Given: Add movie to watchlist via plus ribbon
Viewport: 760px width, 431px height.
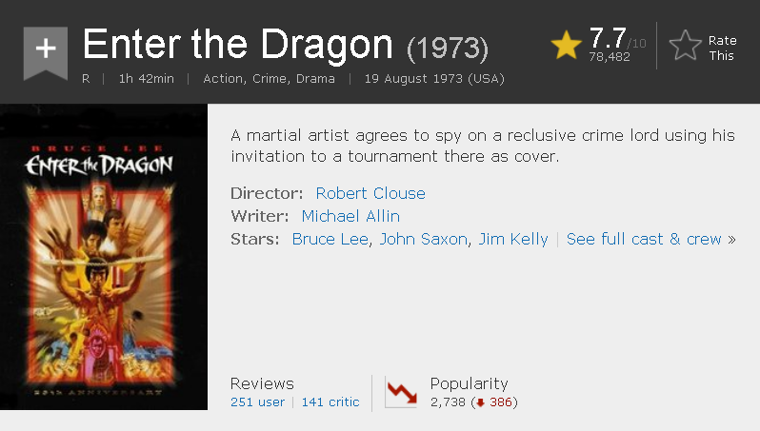Looking at the screenshot, I should tap(46, 53).
